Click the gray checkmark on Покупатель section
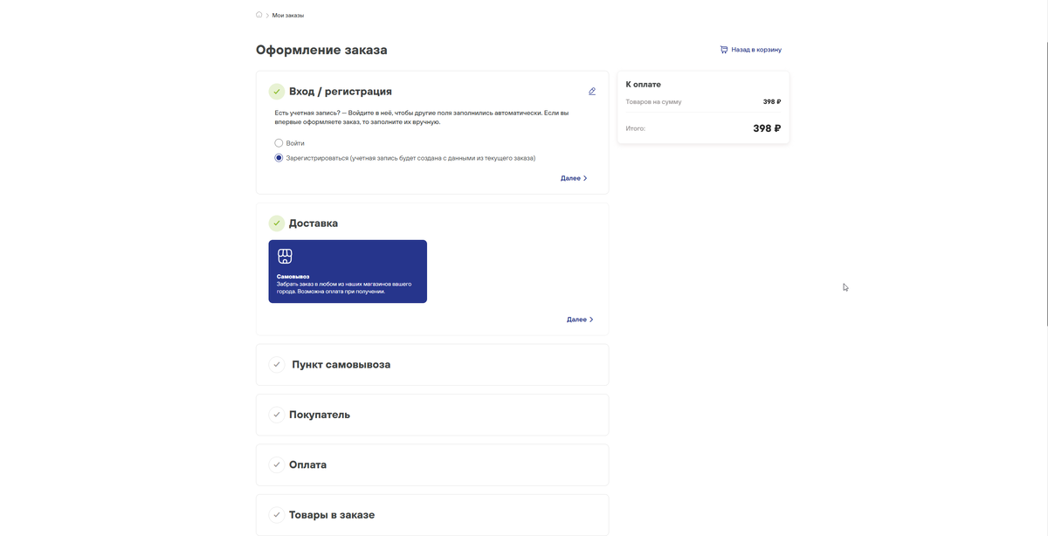The width and height of the screenshot is (1048, 536). [x=276, y=414]
